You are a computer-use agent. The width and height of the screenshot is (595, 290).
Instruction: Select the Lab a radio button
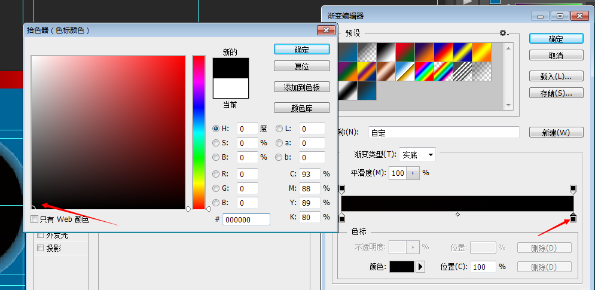(x=279, y=143)
